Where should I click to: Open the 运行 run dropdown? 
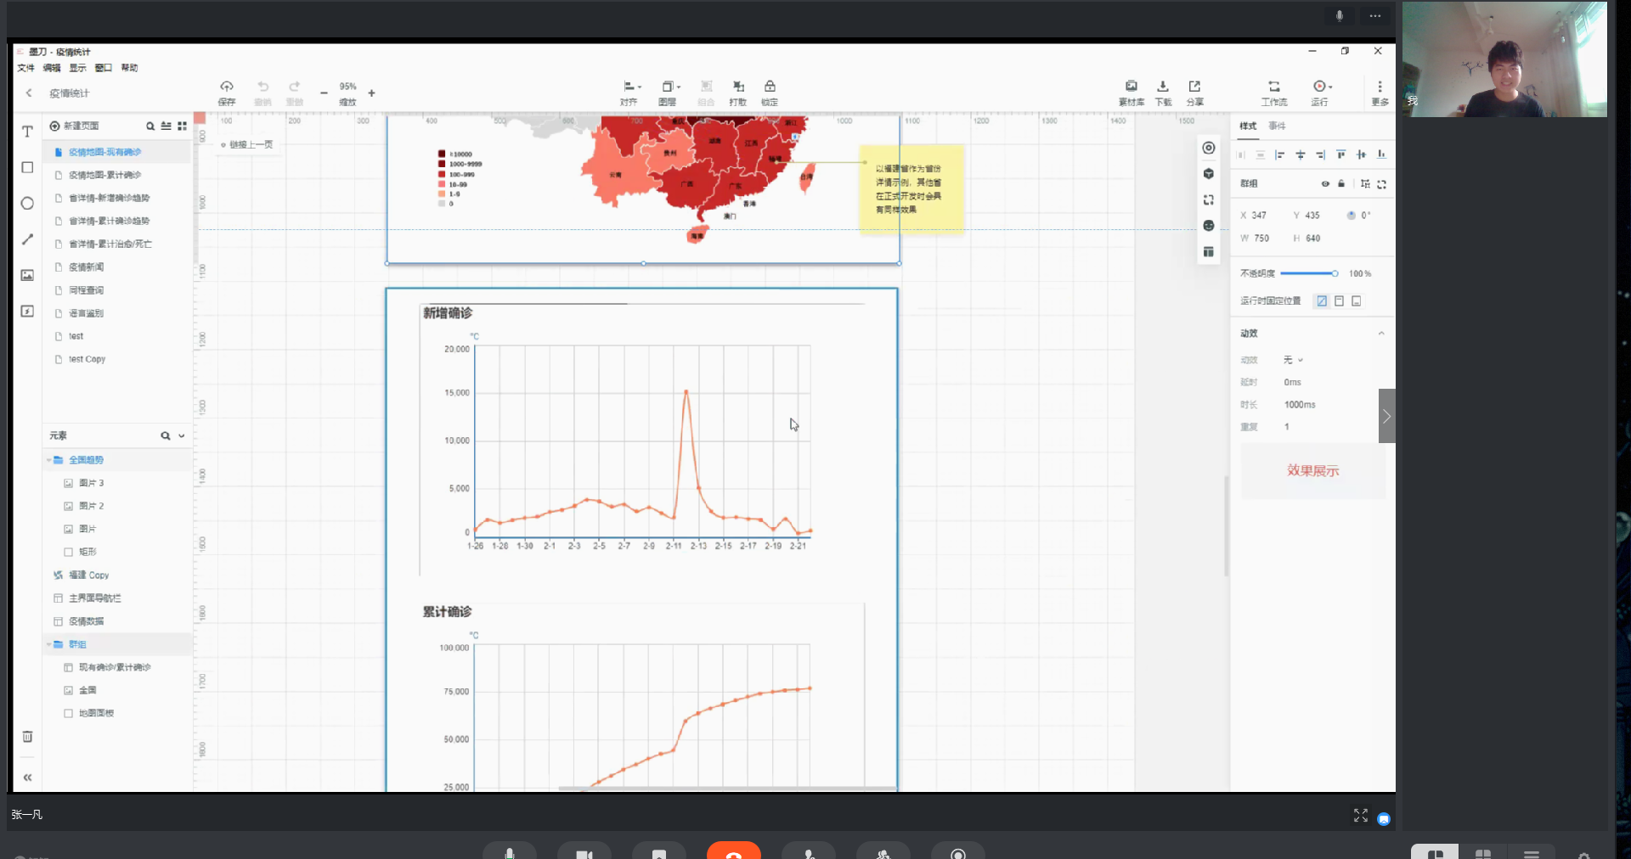click(x=1323, y=87)
